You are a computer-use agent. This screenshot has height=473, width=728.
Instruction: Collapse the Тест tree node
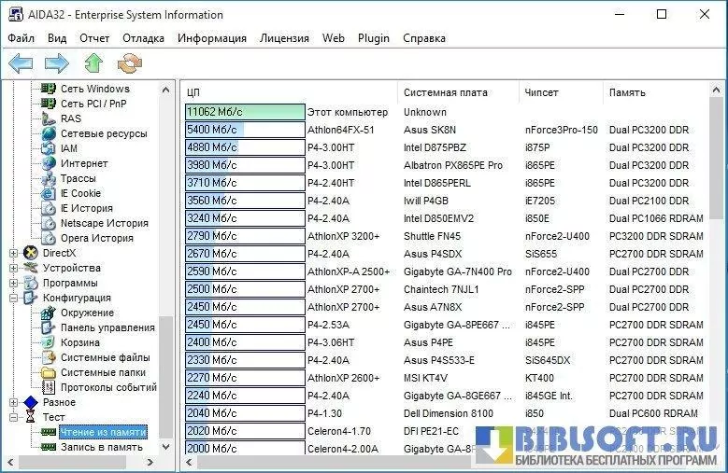click(14, 417)
